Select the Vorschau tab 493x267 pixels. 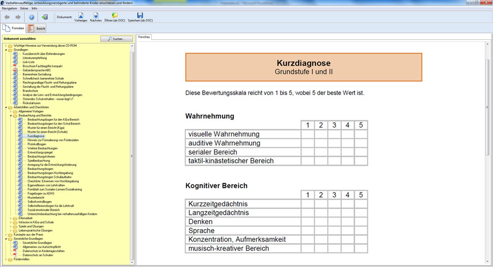pos(144,37)
